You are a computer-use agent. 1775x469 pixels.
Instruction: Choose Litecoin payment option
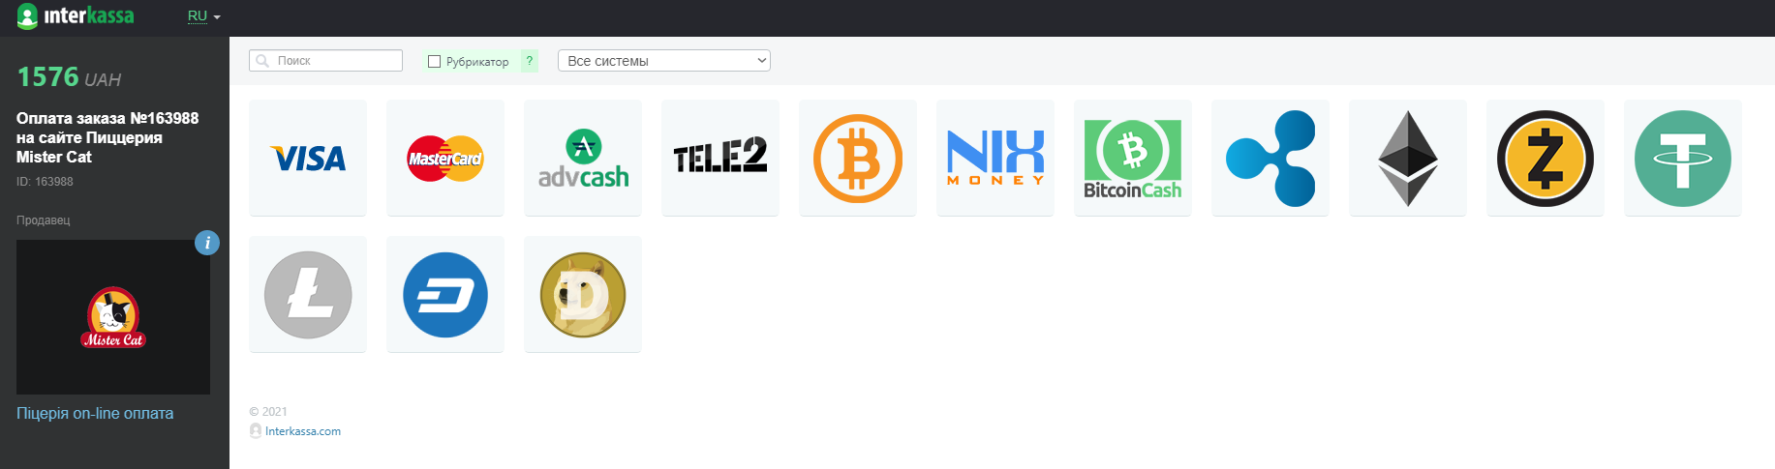[308, 294]
